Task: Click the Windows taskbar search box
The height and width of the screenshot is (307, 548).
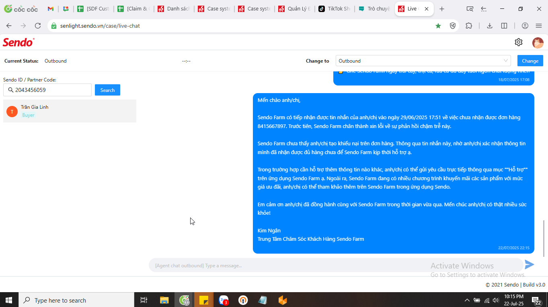Action: (76, 300)
